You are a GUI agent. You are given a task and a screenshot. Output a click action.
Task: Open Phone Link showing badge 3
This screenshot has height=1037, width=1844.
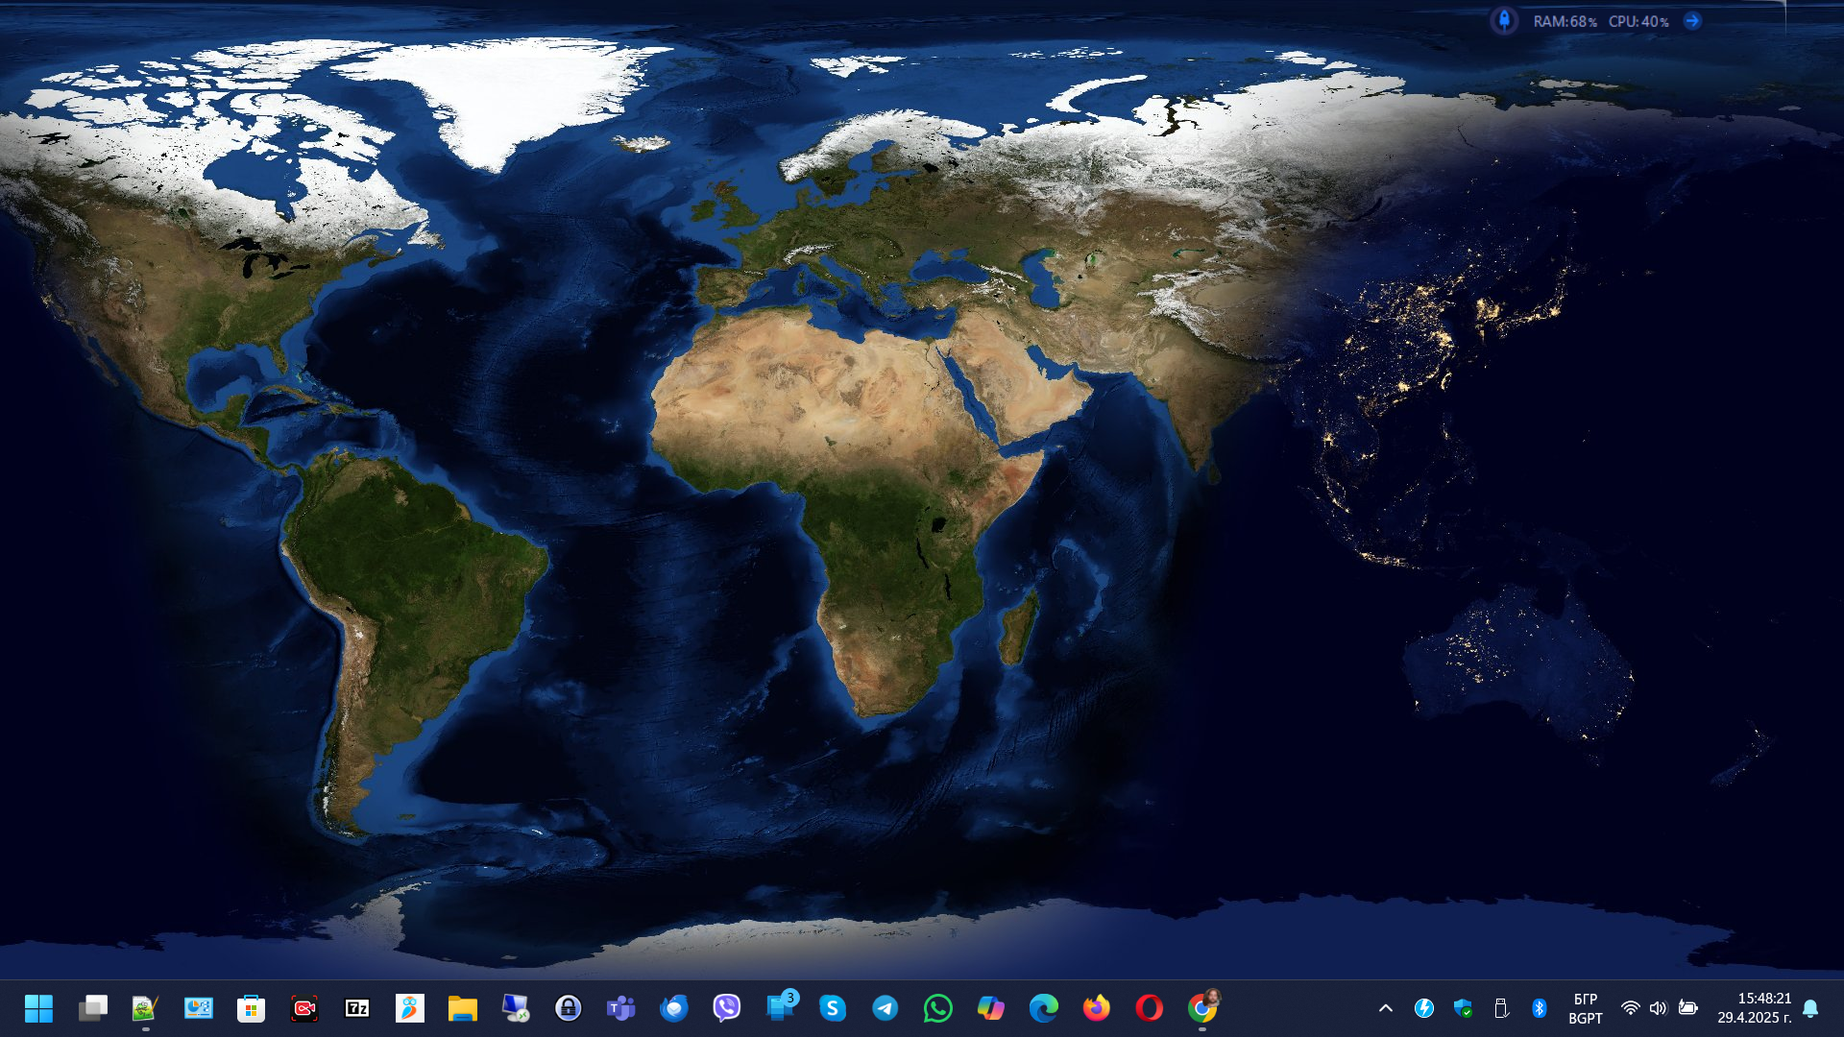(x=781, y=1007)
